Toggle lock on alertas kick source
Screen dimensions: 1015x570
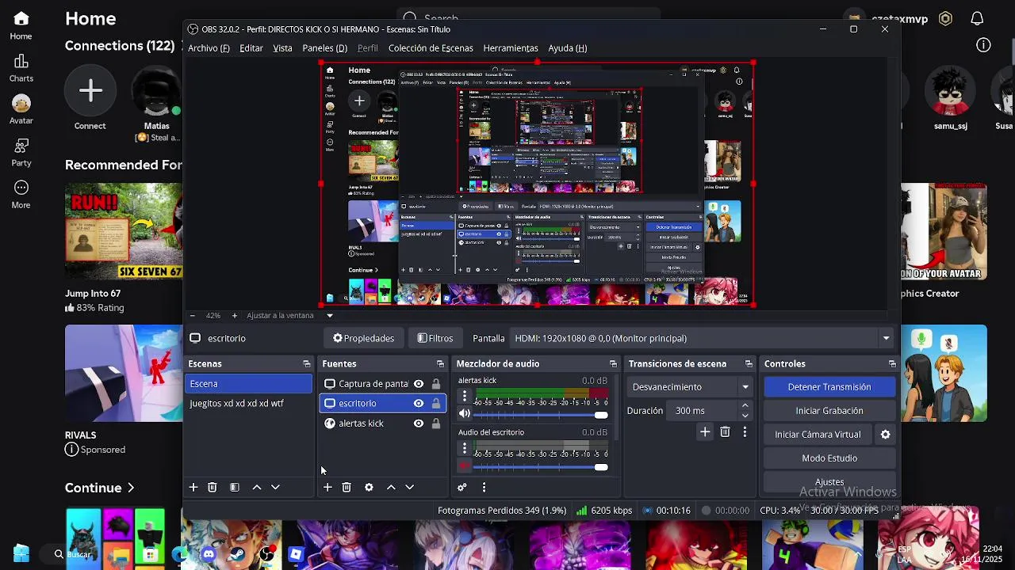435,424
